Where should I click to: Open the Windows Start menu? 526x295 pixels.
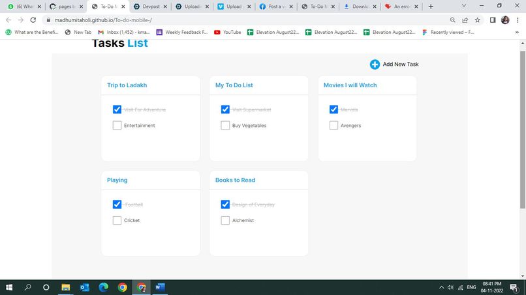point(9,287)
